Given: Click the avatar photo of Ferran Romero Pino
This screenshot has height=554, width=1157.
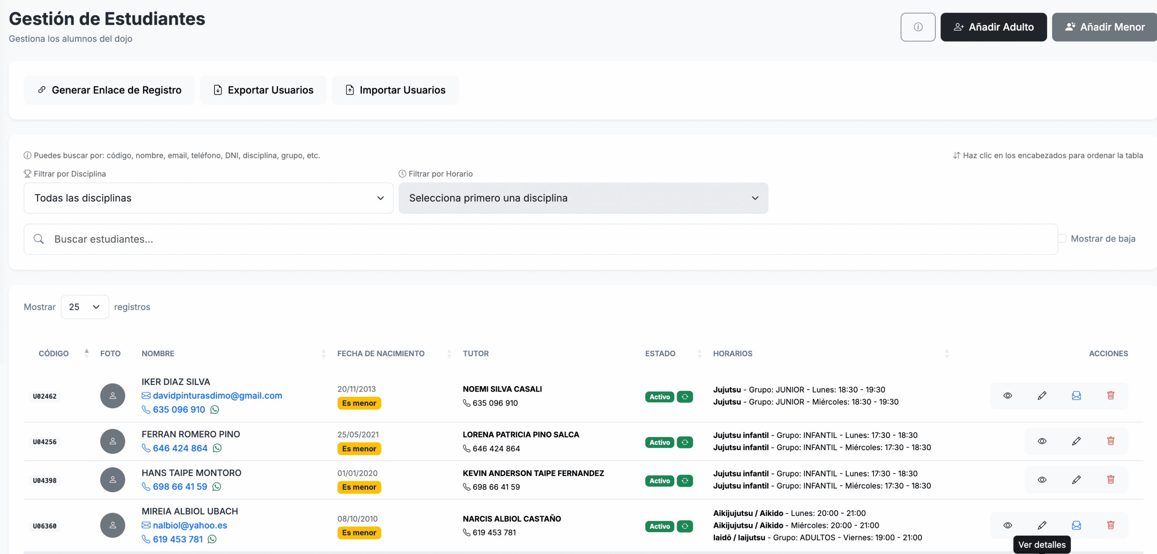Looking at the screenshot, I should tap(113, 441).
